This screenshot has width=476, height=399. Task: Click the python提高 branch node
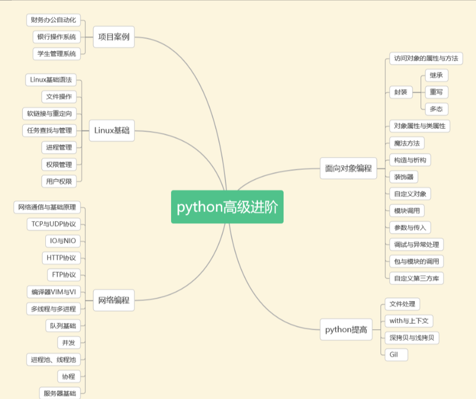click(346, 330)
